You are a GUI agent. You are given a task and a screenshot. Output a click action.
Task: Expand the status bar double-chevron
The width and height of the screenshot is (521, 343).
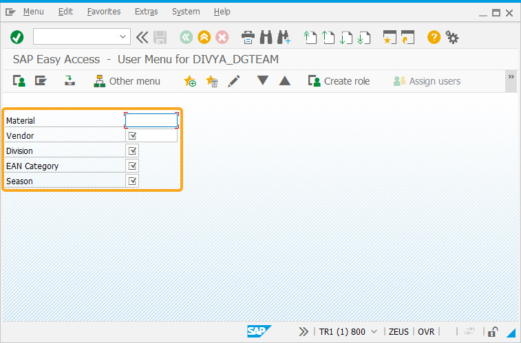(x=303, y=331)
